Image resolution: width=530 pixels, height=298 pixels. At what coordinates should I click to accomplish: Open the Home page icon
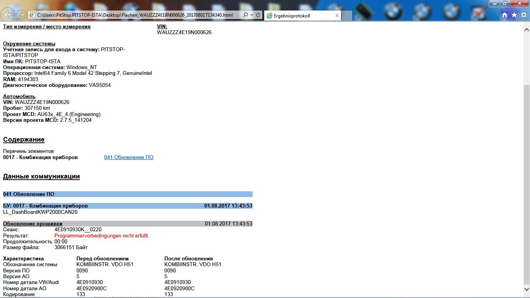(x=505, y=15)
